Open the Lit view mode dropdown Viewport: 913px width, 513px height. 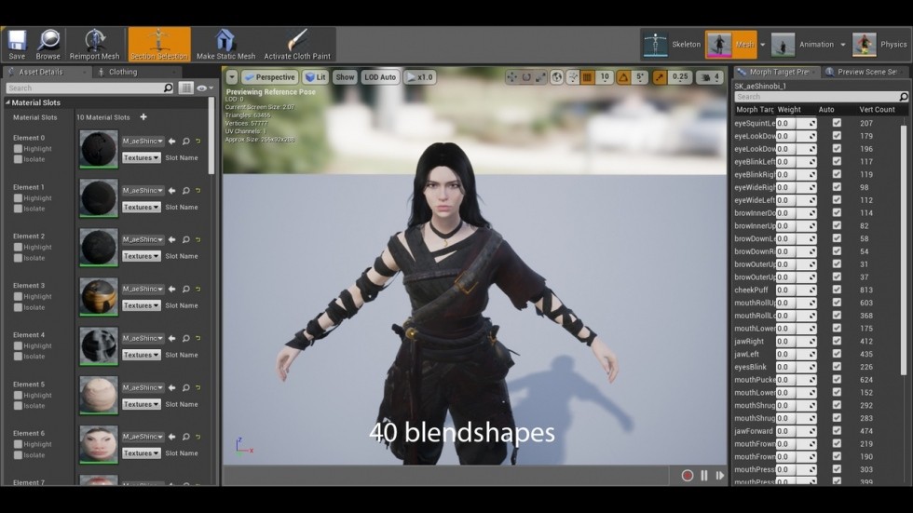point(316,76)
